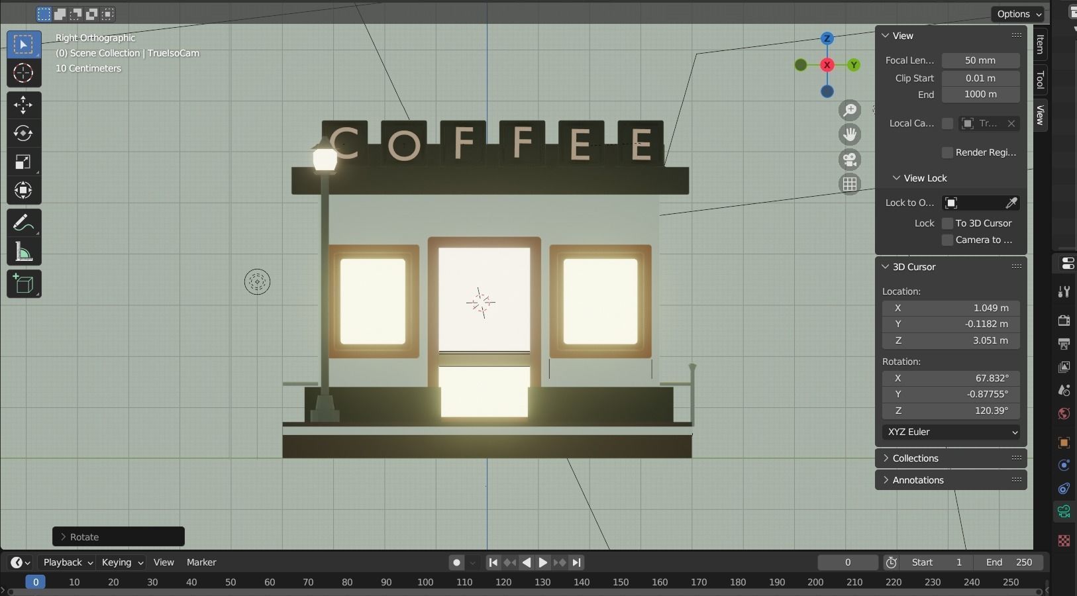
Task: Activate the 3D Cursor tool
Action: [24, 73]
